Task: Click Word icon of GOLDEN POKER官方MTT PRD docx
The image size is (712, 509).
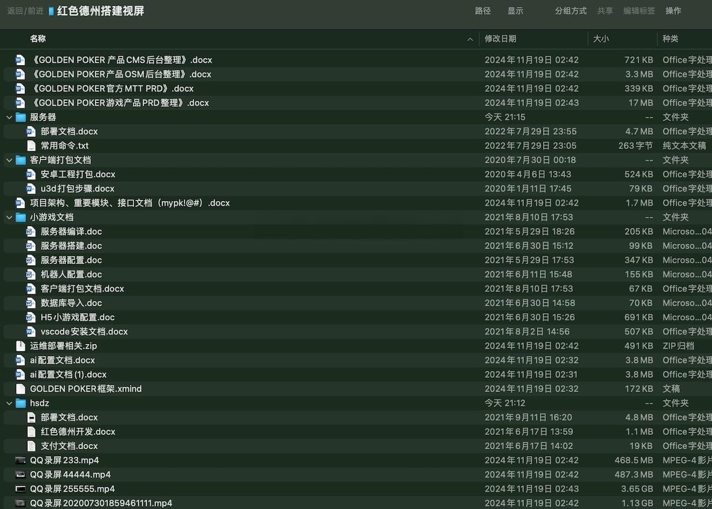Action: [x=20, y=88]
